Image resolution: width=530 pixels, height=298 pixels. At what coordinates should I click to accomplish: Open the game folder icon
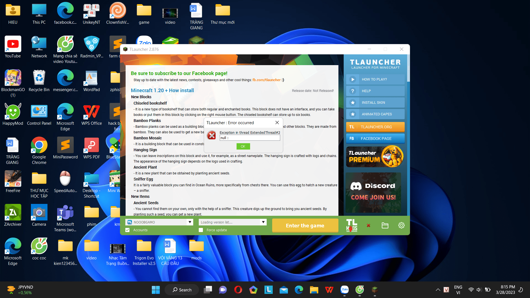click(385, 225)
